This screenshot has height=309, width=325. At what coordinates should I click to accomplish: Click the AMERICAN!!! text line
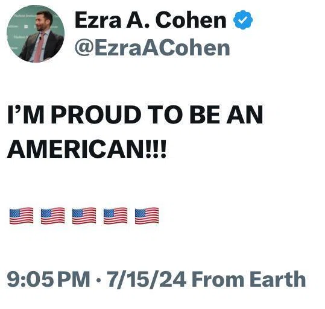(x=87, y=149)
